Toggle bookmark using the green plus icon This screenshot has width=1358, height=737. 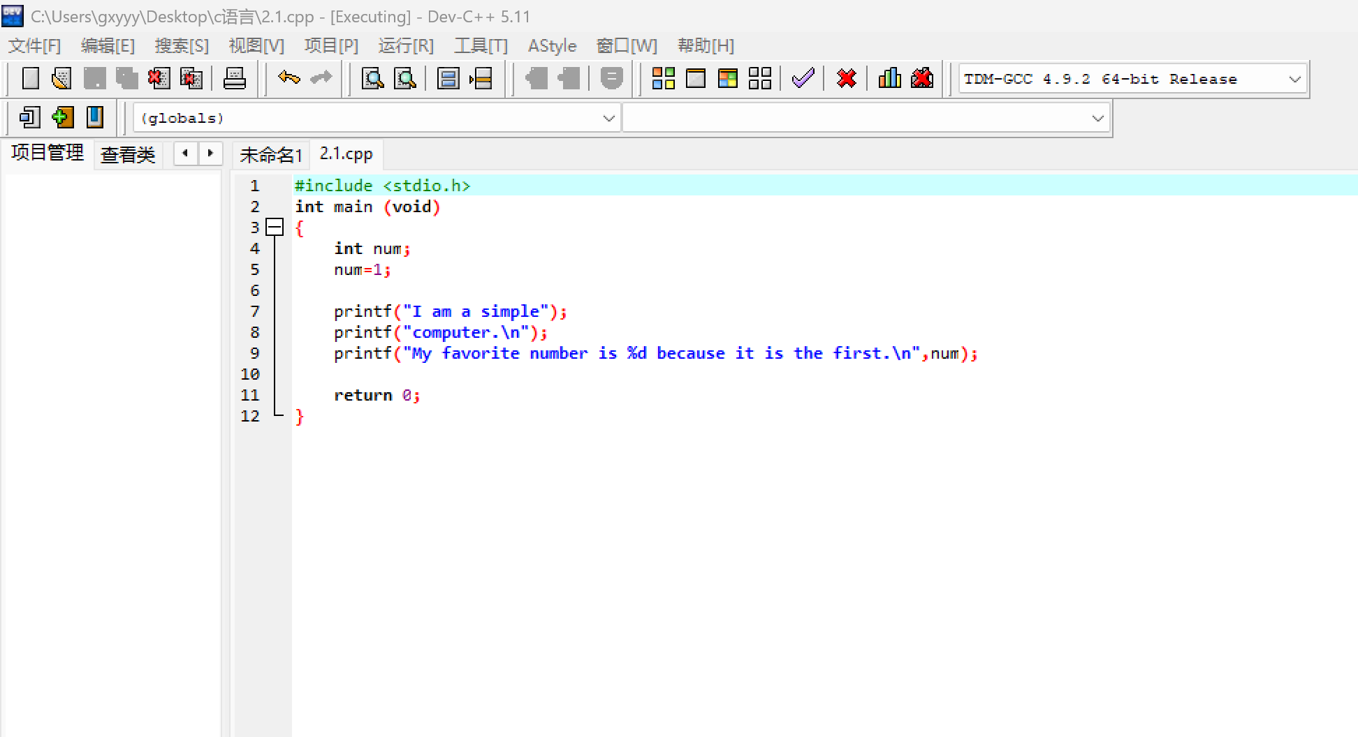point(62,117)
